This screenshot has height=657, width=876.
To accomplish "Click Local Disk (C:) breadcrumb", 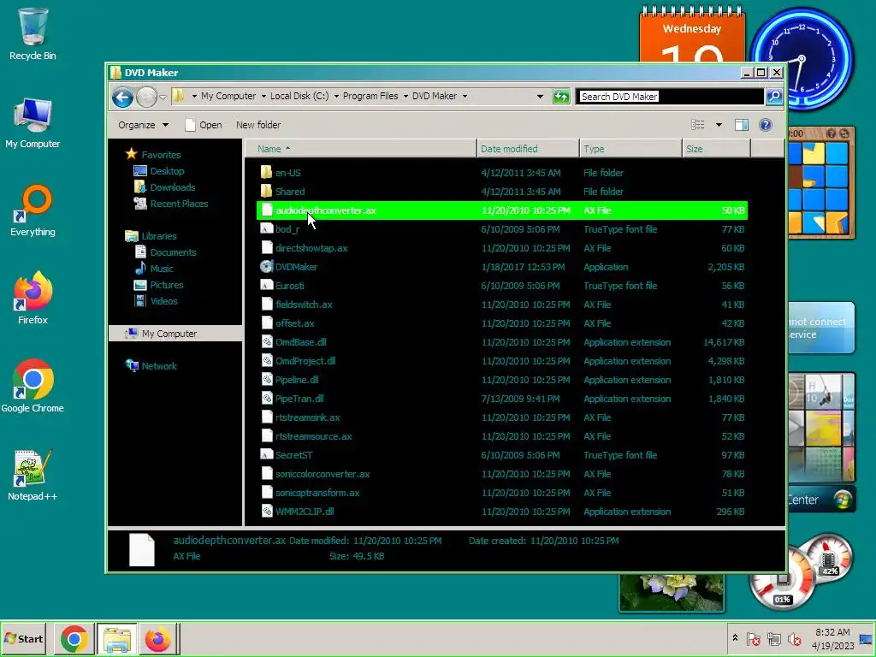I will (299, 96).
